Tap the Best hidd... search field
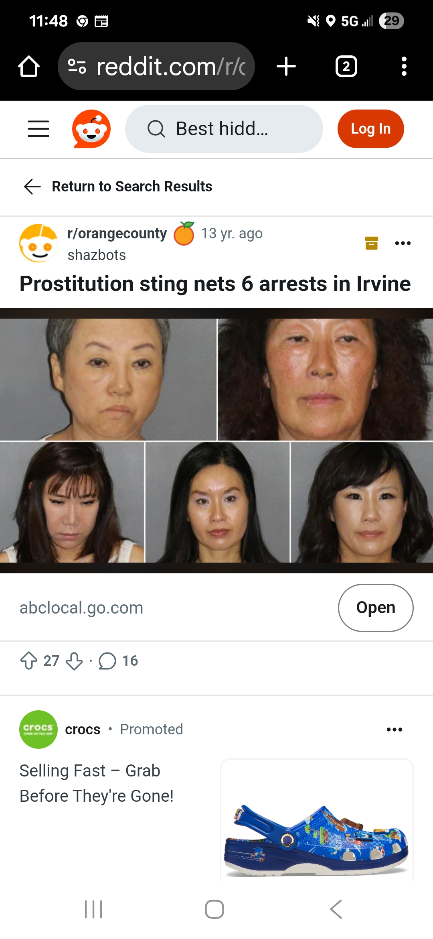 tap(224, 129)
